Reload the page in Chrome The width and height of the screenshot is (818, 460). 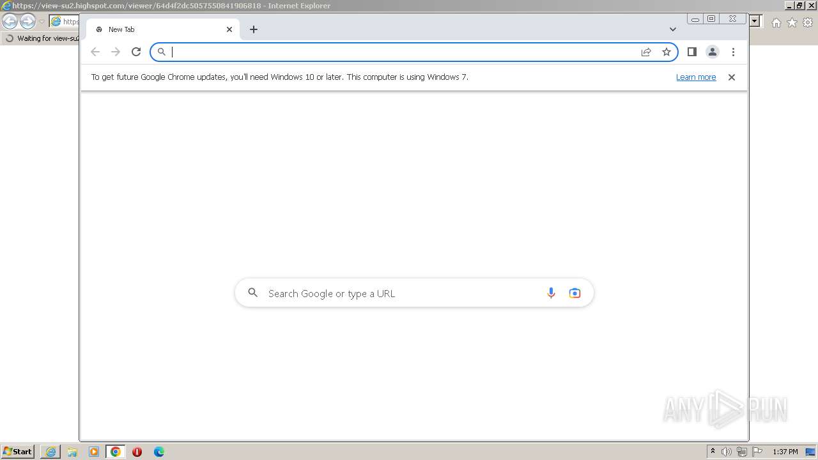[136, 52]
